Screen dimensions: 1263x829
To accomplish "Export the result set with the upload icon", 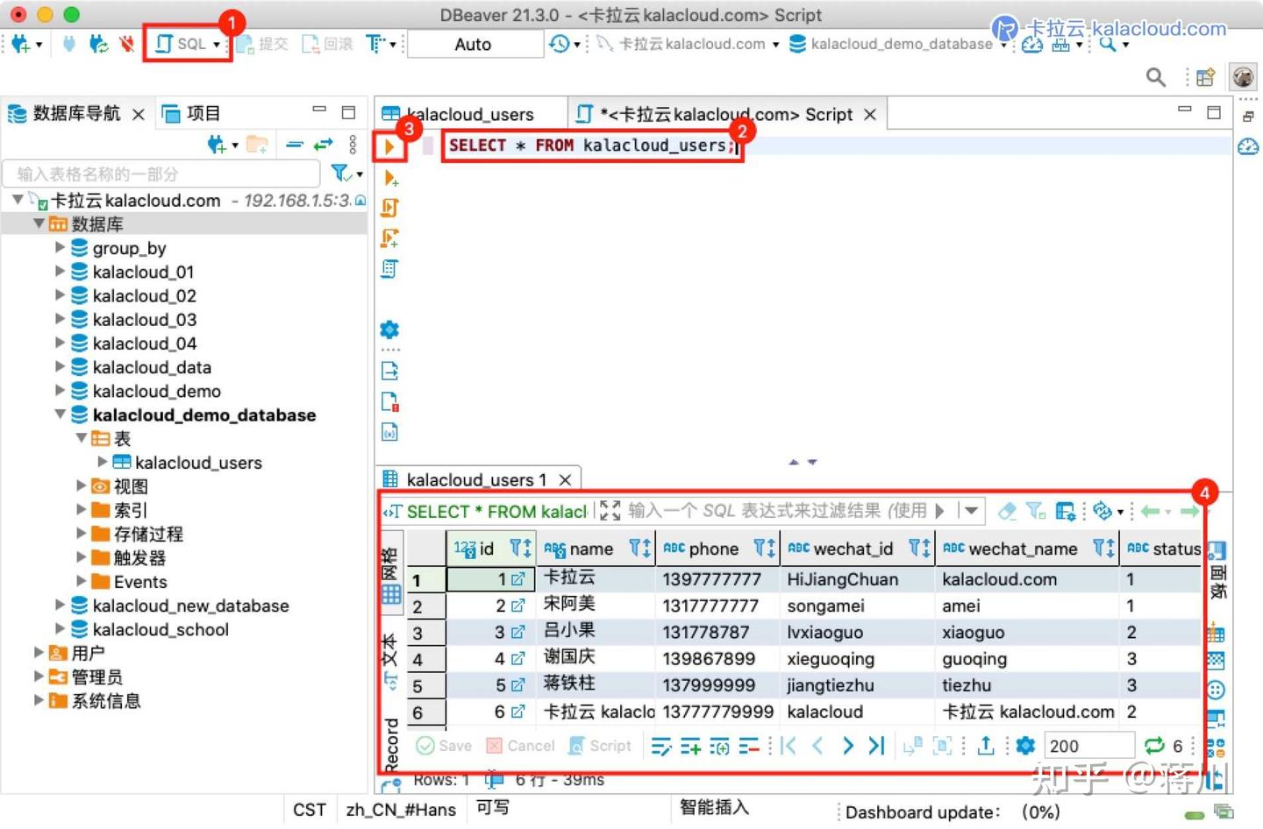I will point(985,746).
